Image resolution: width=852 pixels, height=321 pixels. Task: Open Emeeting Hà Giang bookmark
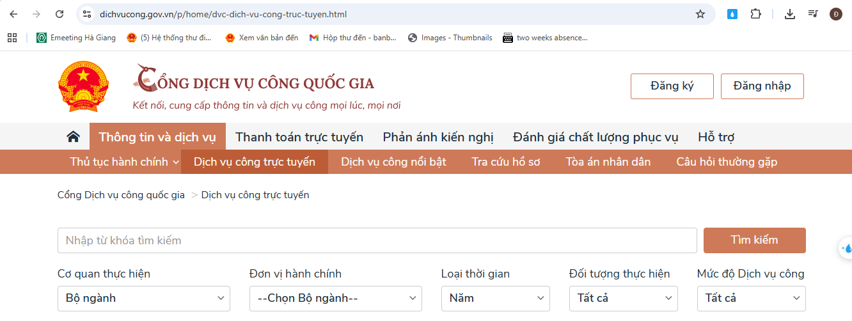[76, 38]
